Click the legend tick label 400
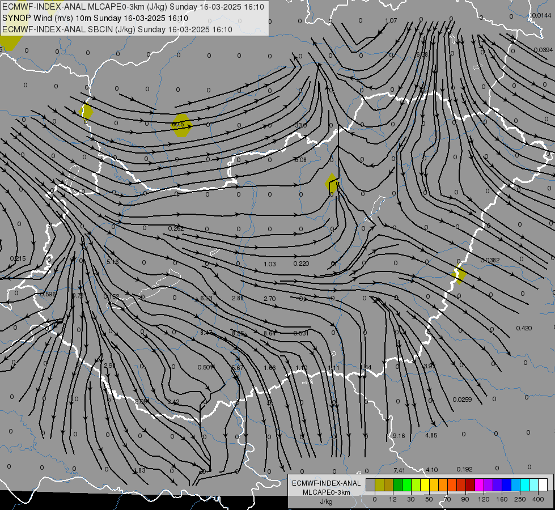This screenshot has height=510, width=555. [x=538, y=499]
